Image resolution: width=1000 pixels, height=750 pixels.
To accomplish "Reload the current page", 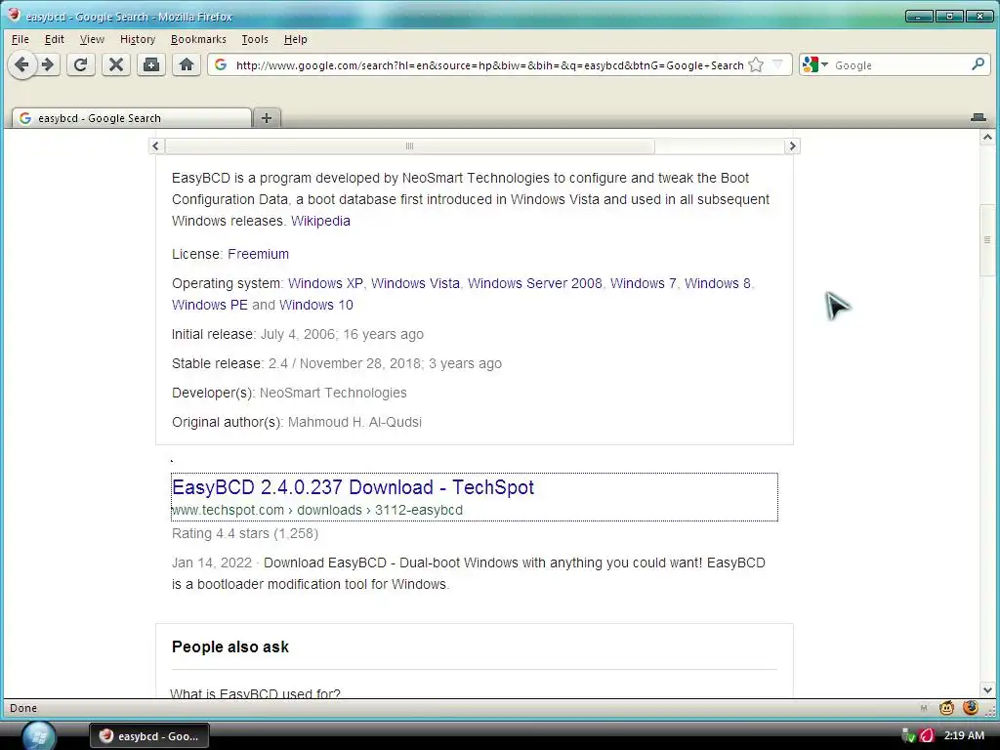I will pyautogui.click(x=80, y=64).
